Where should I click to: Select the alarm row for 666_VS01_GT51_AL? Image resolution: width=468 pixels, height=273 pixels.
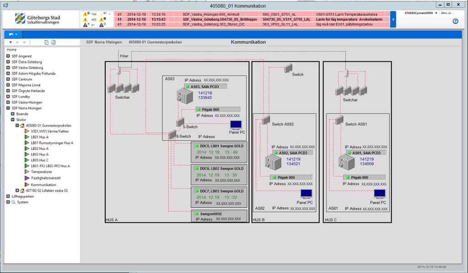click(252, 14)
